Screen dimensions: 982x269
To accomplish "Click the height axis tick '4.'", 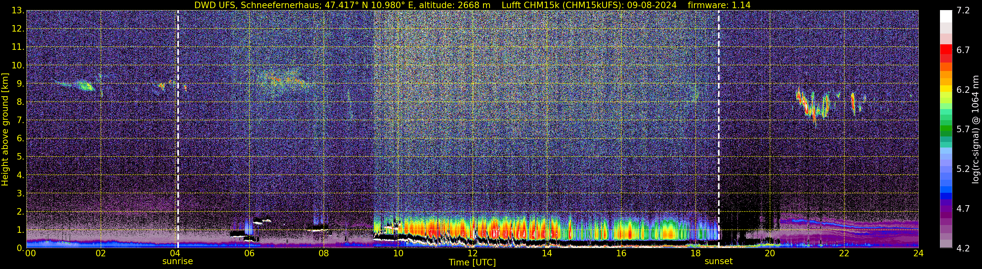I will click(x=20, y=175).
